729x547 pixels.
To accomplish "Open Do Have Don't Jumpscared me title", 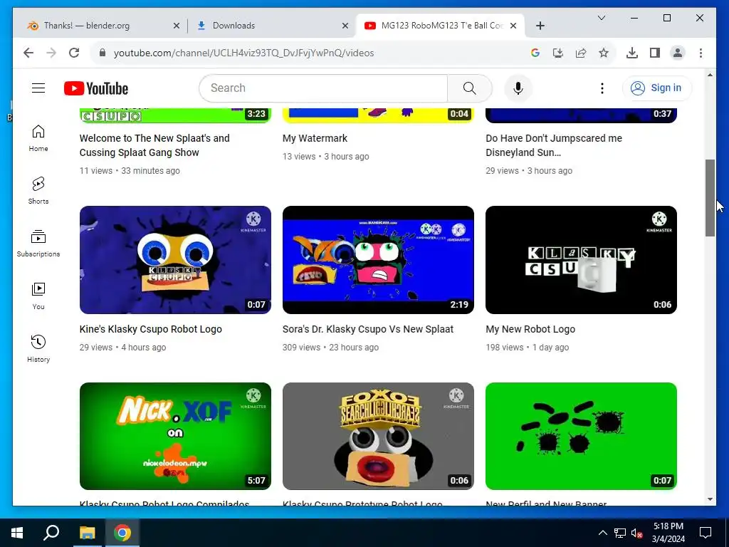I will coord(554,145).
